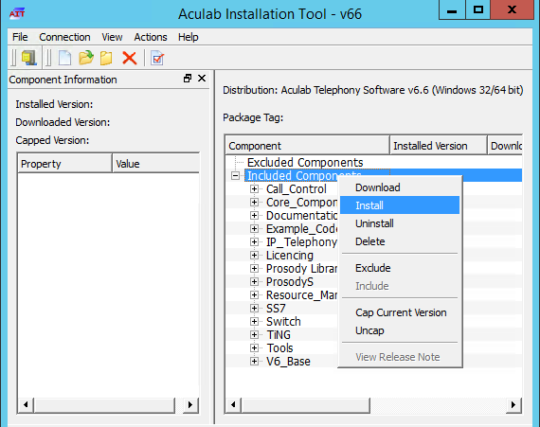Expand the Call_Control component

(x=254, y=189)
